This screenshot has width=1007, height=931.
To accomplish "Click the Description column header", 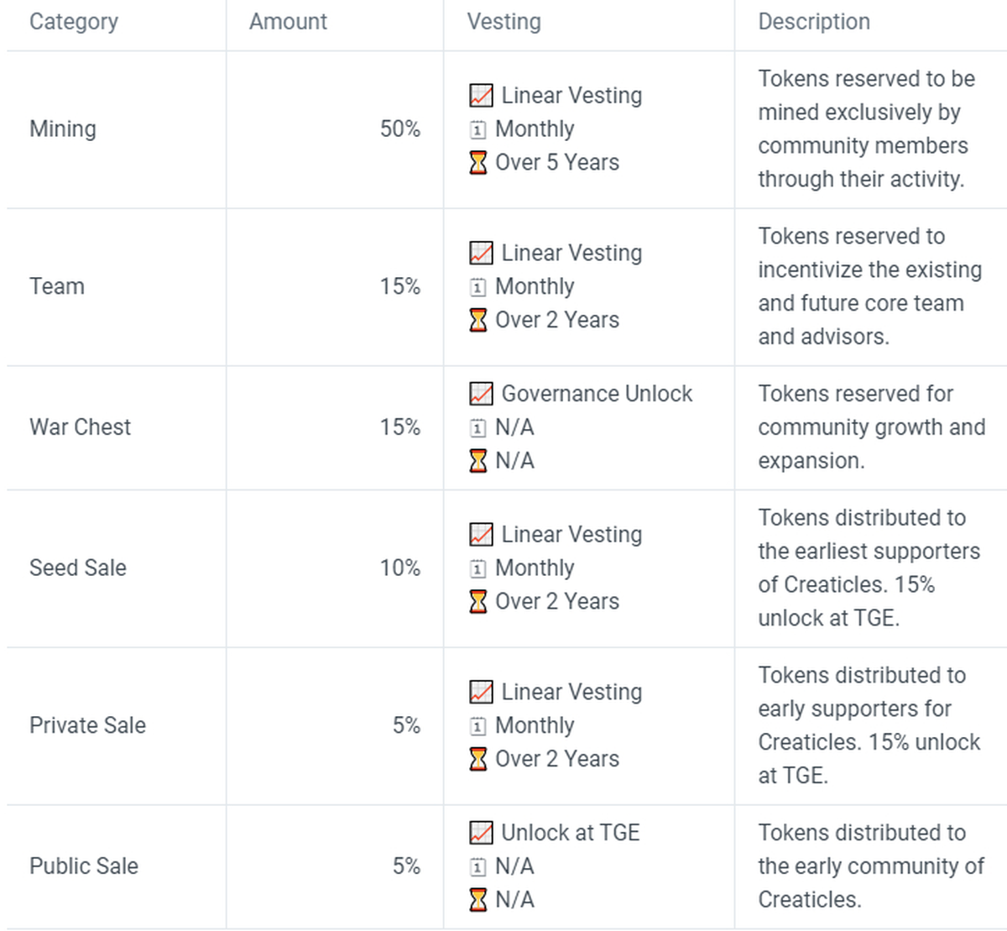I will coord(814,22).
